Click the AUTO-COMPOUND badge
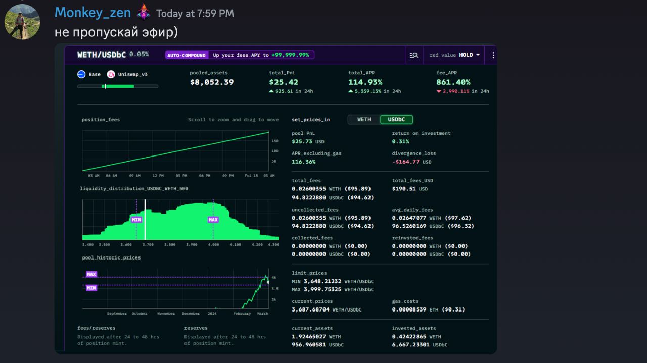This screenshot has width=647, height=363. point(186,55)
